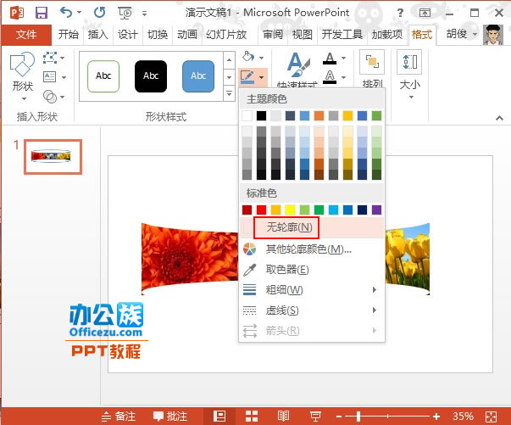
Task: Click the Edit Shape icon
Action: click(49, 59)
